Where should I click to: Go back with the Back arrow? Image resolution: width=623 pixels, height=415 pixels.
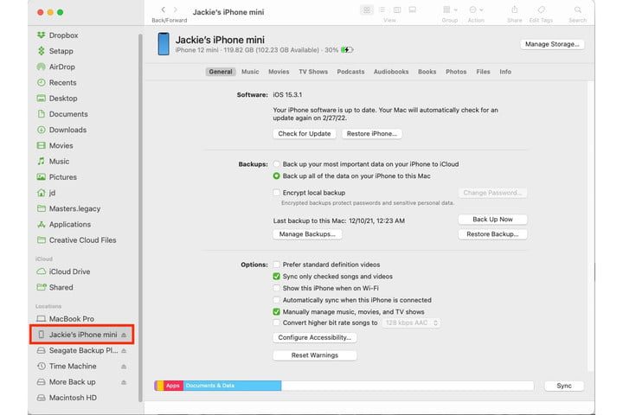coord(164,10)
